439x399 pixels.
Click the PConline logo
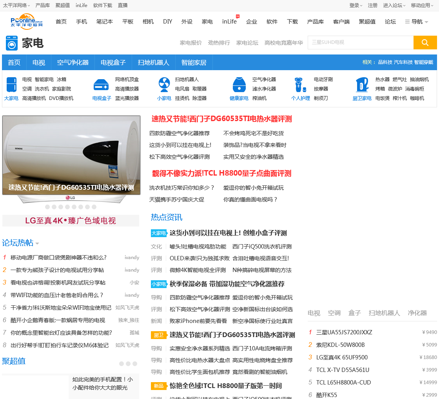(26, 21)
